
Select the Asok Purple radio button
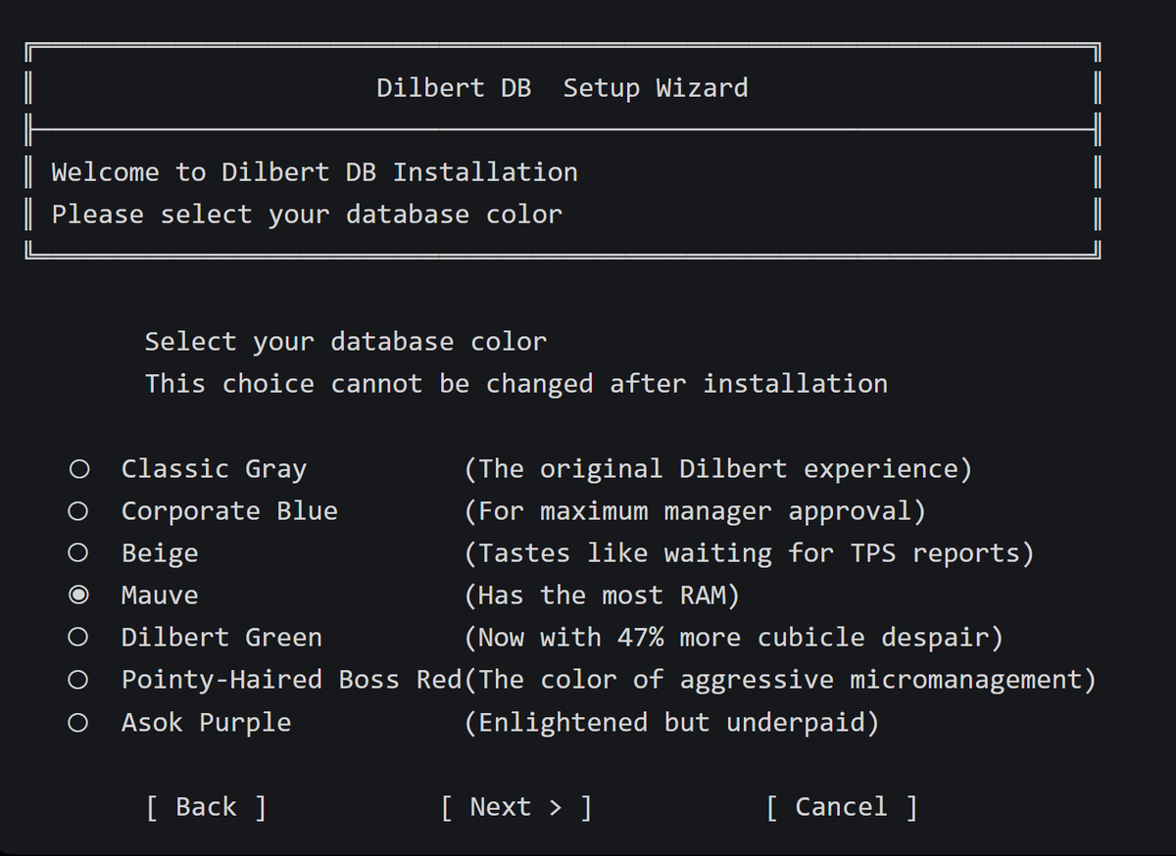(x=79, y=723)
